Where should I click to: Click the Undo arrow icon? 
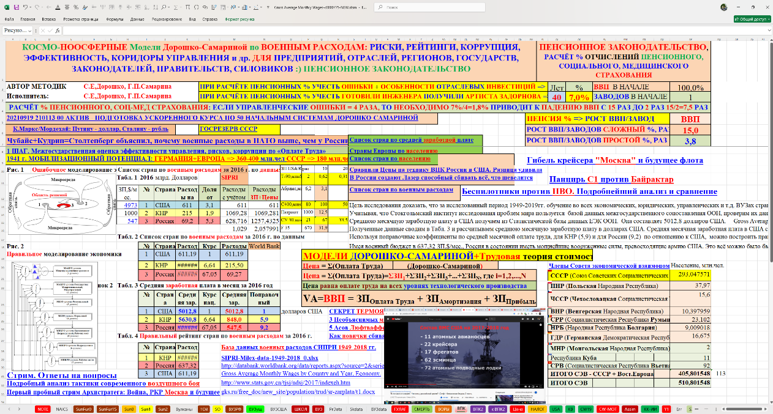point(25,7)
